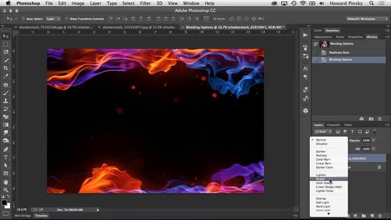Select the Crop tool

pos(5,68)
